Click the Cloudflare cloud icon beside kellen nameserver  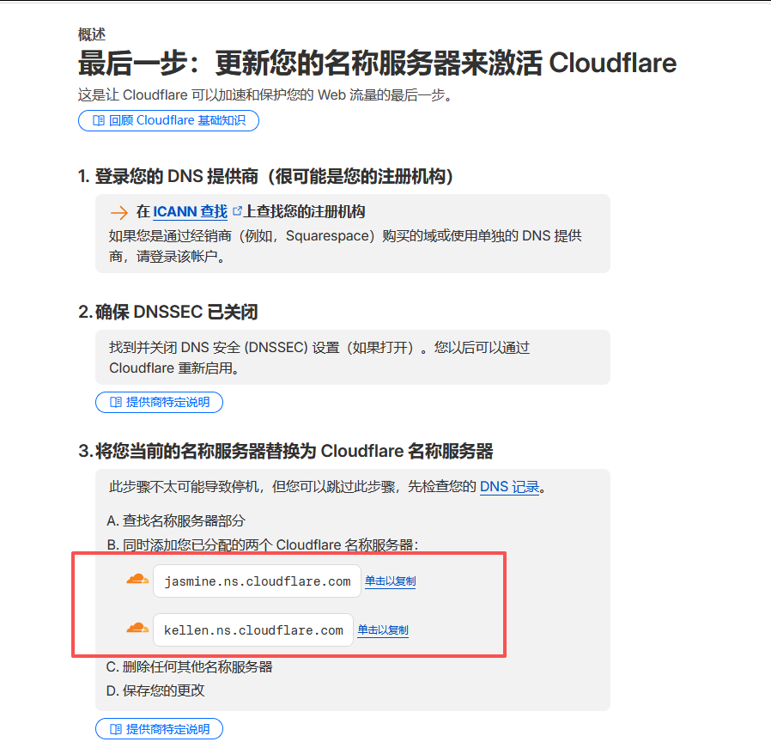(x=137, y=629)
